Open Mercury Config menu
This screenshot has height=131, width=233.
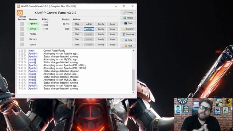[101, 39]
